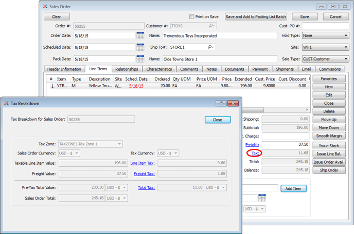The height and width of the screenshot is (234, 354).
Task: Click the Customer # search magnifier icon
Action: point(212,26)
